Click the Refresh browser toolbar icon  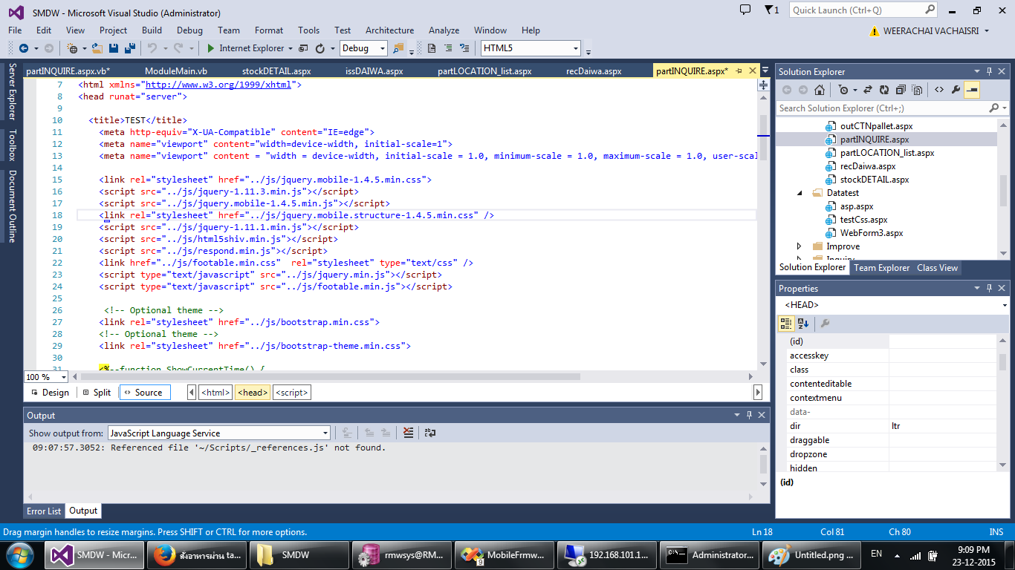(x=320, y=48)
